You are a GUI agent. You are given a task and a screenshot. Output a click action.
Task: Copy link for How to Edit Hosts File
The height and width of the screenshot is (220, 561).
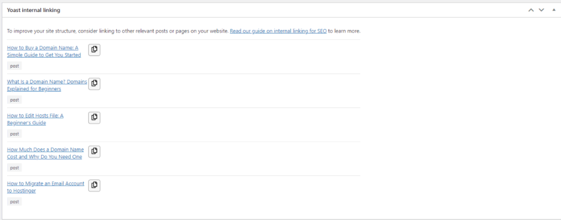pyautogui.click(x=94, y=118)
